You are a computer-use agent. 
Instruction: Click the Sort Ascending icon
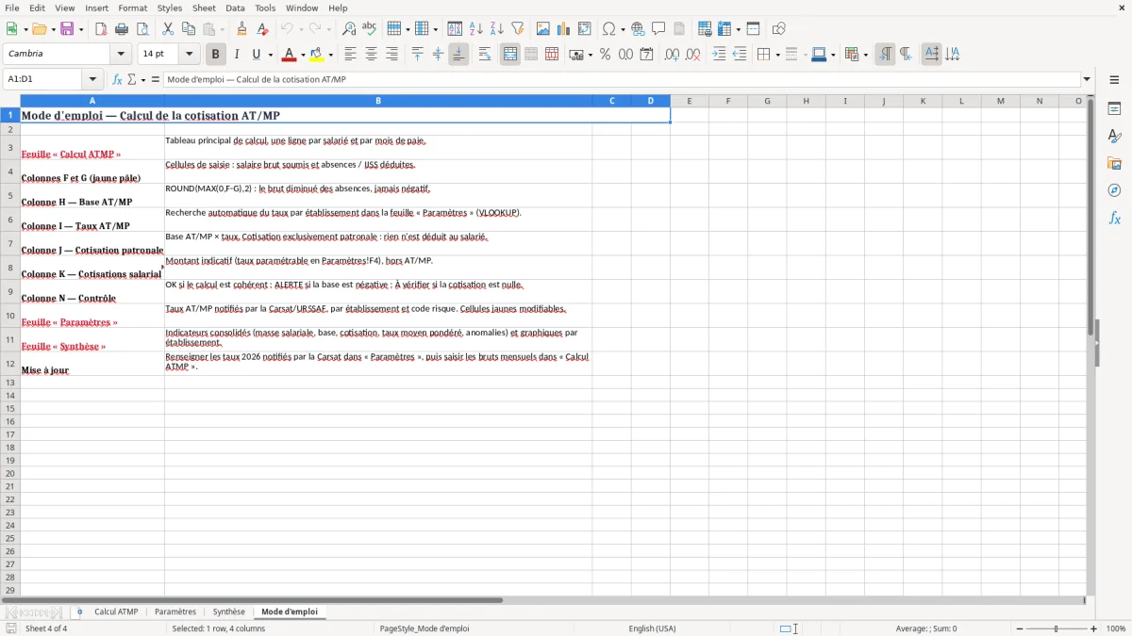pyautogui.click(x=476, y=29)
